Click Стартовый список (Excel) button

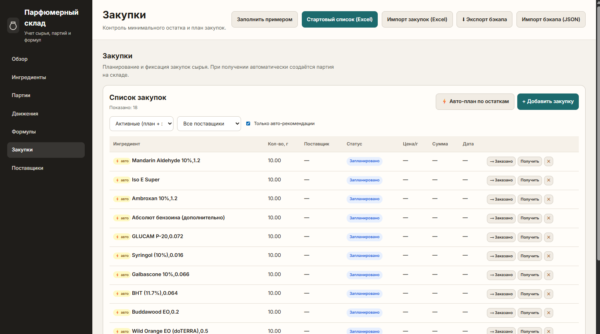tap(339, 20)
